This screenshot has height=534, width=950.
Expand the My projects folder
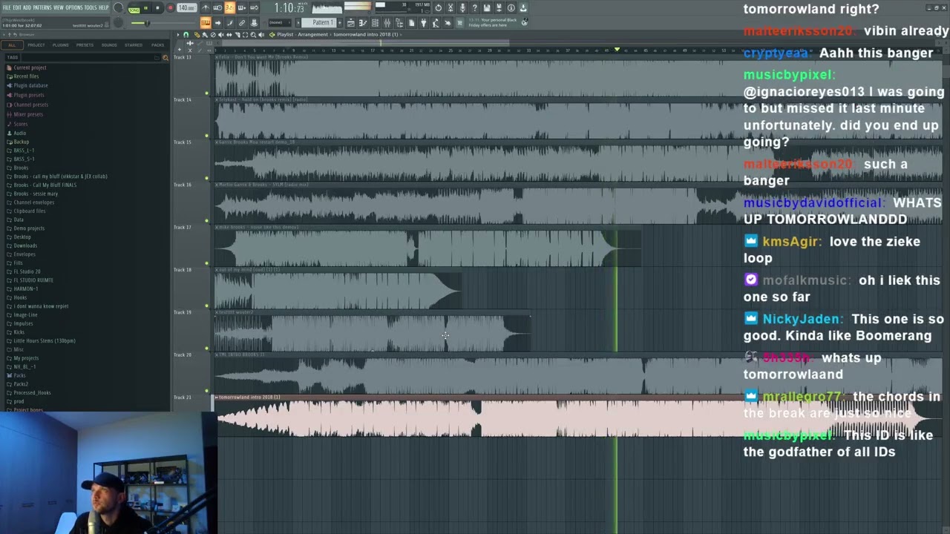coord(26,358)
